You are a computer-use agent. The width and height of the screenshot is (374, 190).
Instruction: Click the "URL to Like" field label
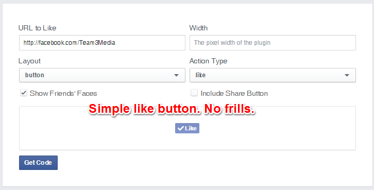coord(37,28)
